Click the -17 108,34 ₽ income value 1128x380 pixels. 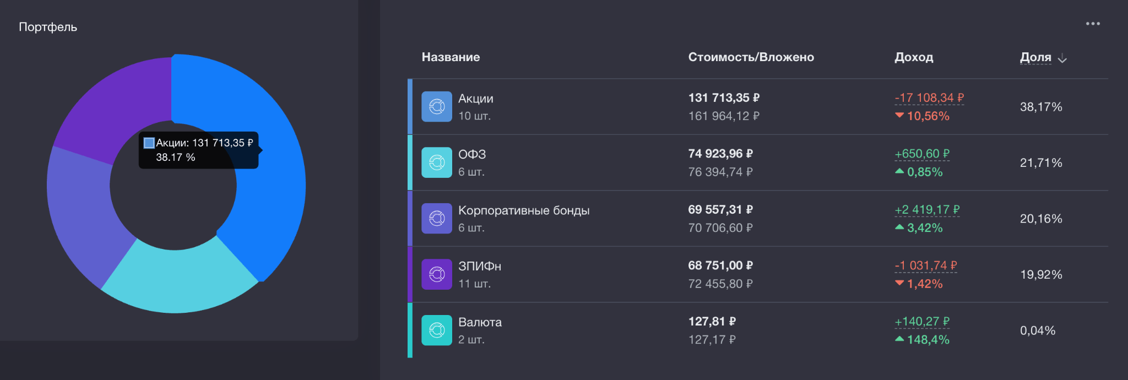(x=929, y=98)
